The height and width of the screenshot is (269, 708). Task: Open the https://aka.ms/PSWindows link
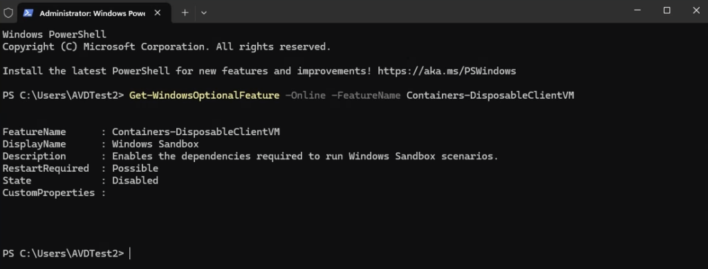[447, 71]
